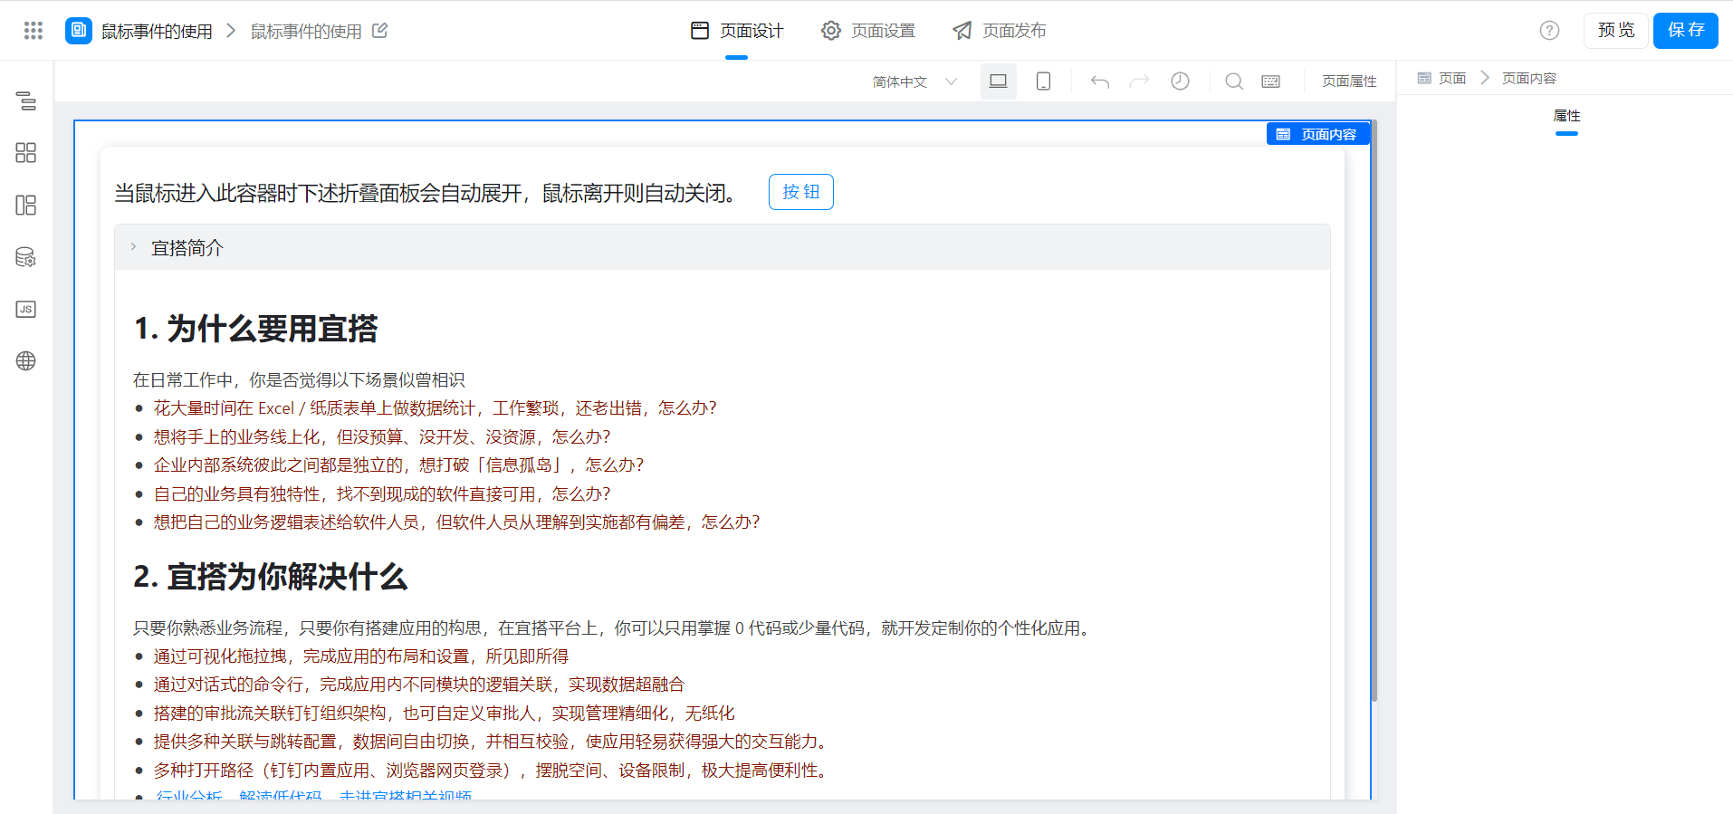Viewport: 1733px width, 814px height.
Task: Select 页面 in the right breadcrumb
Action: point(1452,78)
